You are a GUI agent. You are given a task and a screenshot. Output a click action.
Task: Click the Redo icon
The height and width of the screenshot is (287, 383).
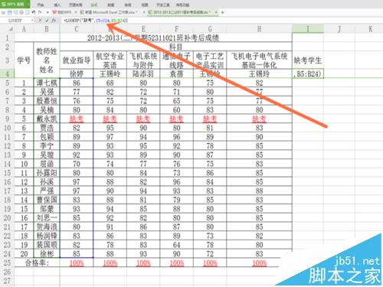click(40, 12)
